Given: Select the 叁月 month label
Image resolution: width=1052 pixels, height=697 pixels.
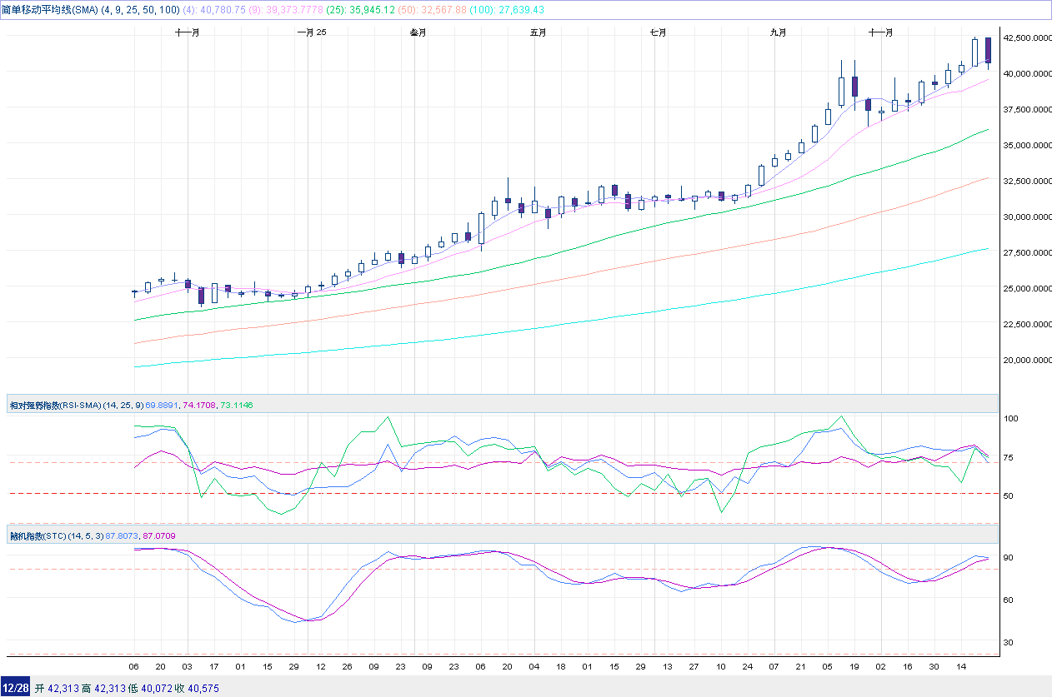Looking at the screenshot, I should pos(418,32).
